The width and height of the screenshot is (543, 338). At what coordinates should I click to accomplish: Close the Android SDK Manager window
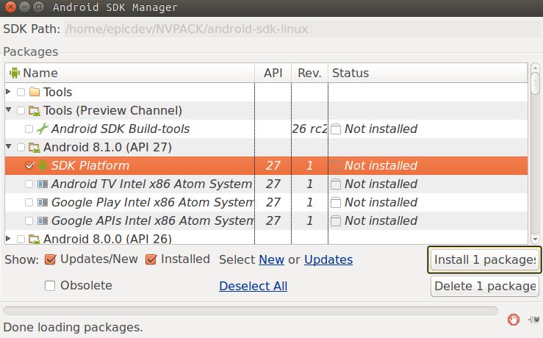(10, 7)
